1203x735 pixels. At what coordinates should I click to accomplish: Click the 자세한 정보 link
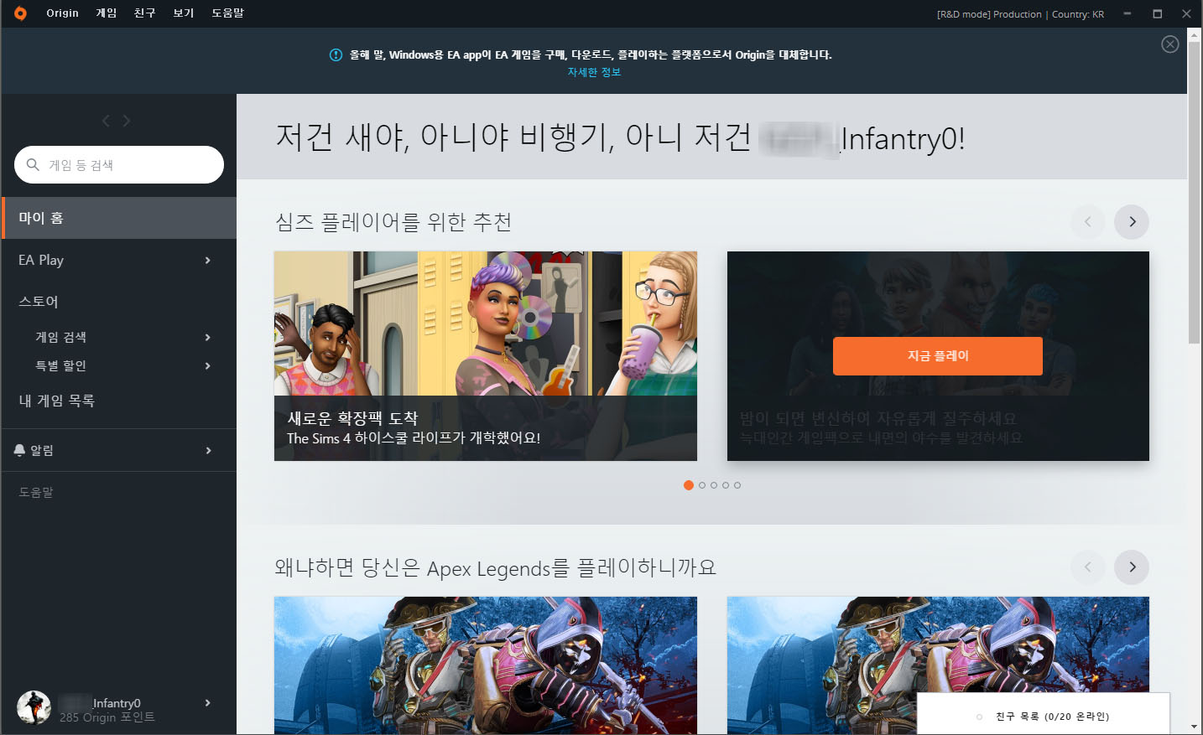594,72
